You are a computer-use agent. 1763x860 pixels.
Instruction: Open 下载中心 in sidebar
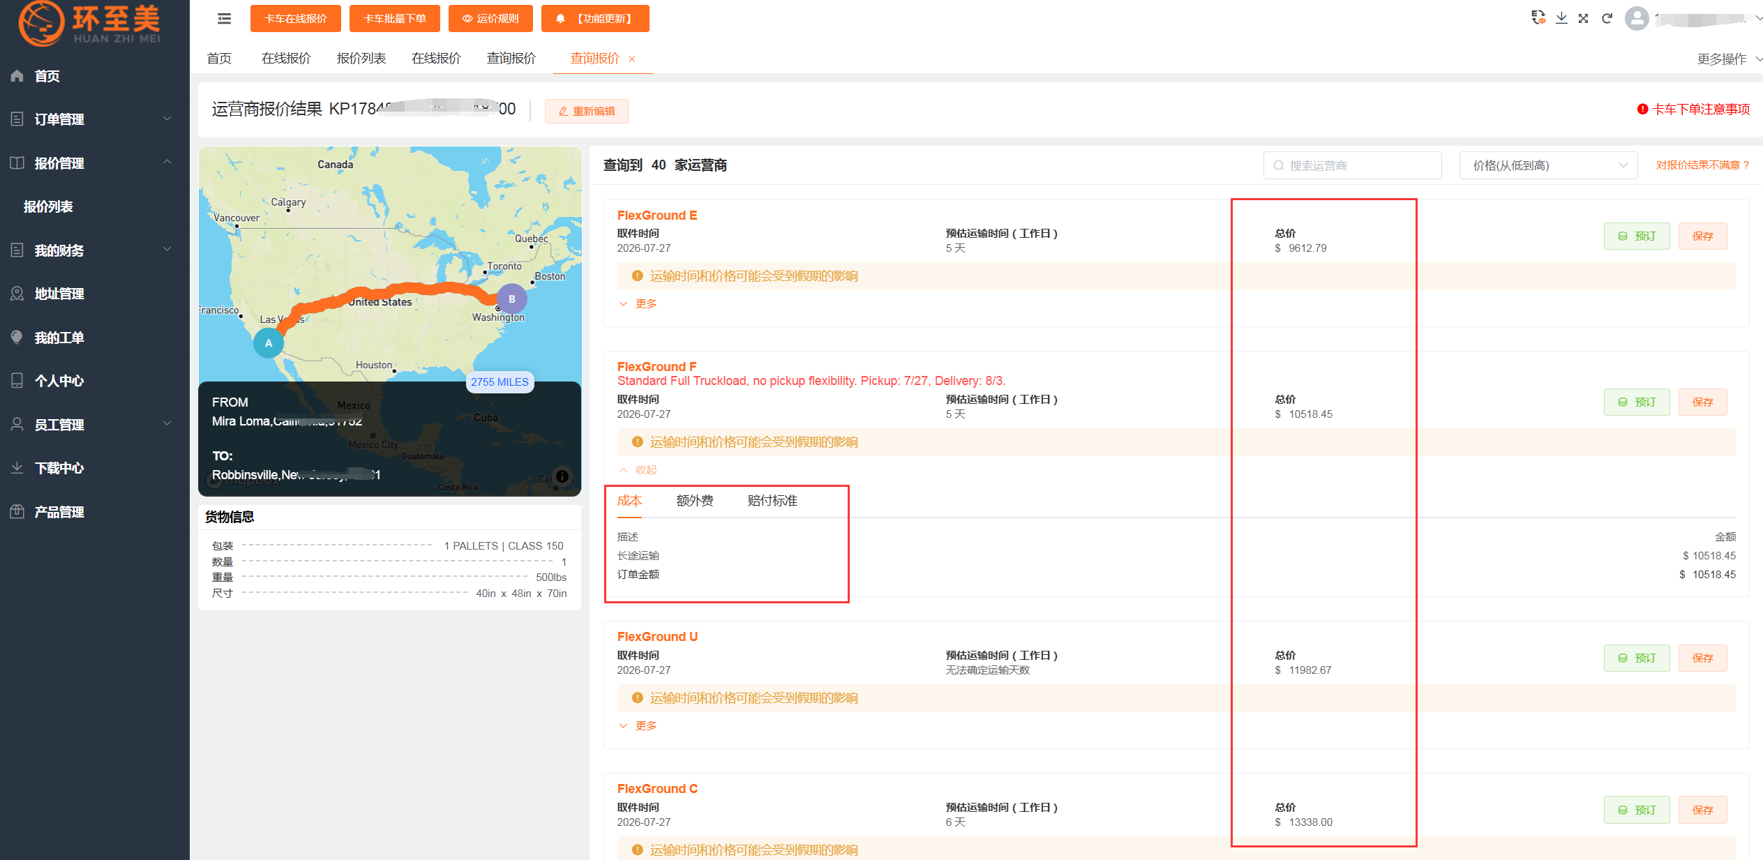click(95, 468)
